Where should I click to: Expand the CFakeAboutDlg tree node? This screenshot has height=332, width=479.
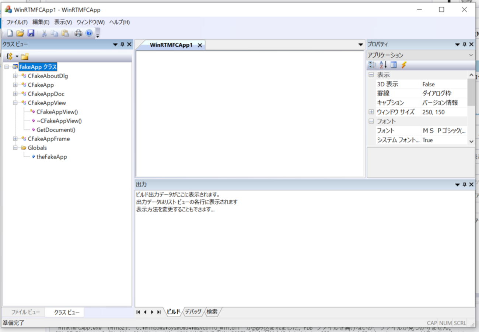point(15,76)
